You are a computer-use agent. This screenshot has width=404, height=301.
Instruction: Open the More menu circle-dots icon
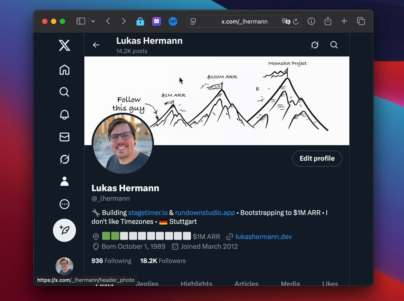(64, 204)
